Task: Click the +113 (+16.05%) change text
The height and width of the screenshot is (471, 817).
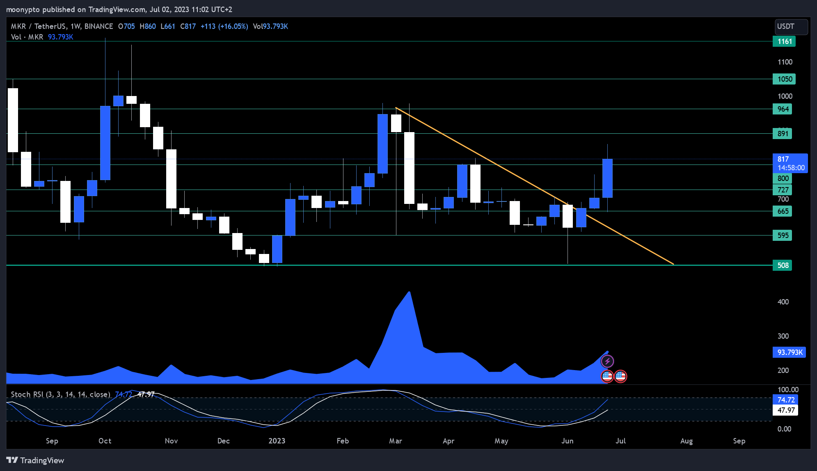Action: [224, 27]
